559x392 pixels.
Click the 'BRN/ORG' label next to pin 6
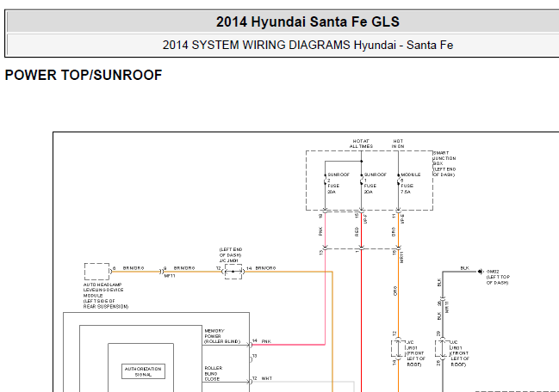[x=134, y=268]
